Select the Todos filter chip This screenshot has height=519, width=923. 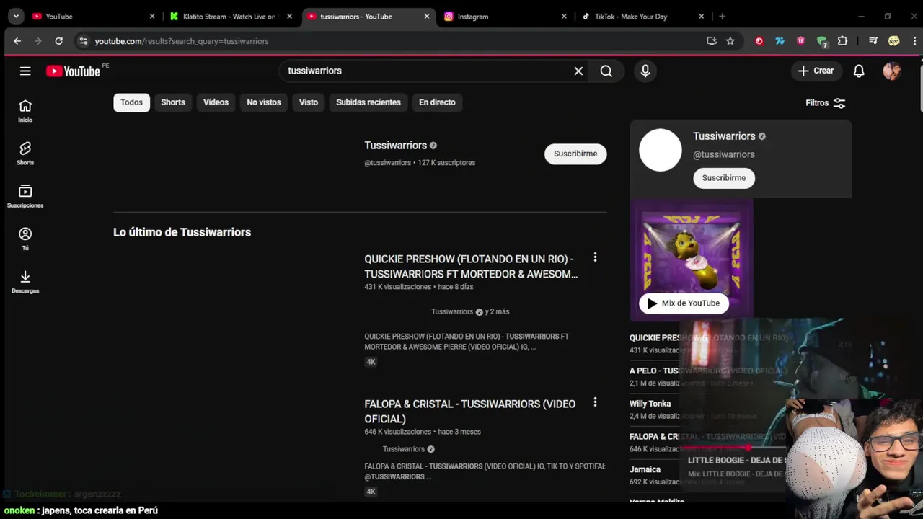(x=131, y=102)
